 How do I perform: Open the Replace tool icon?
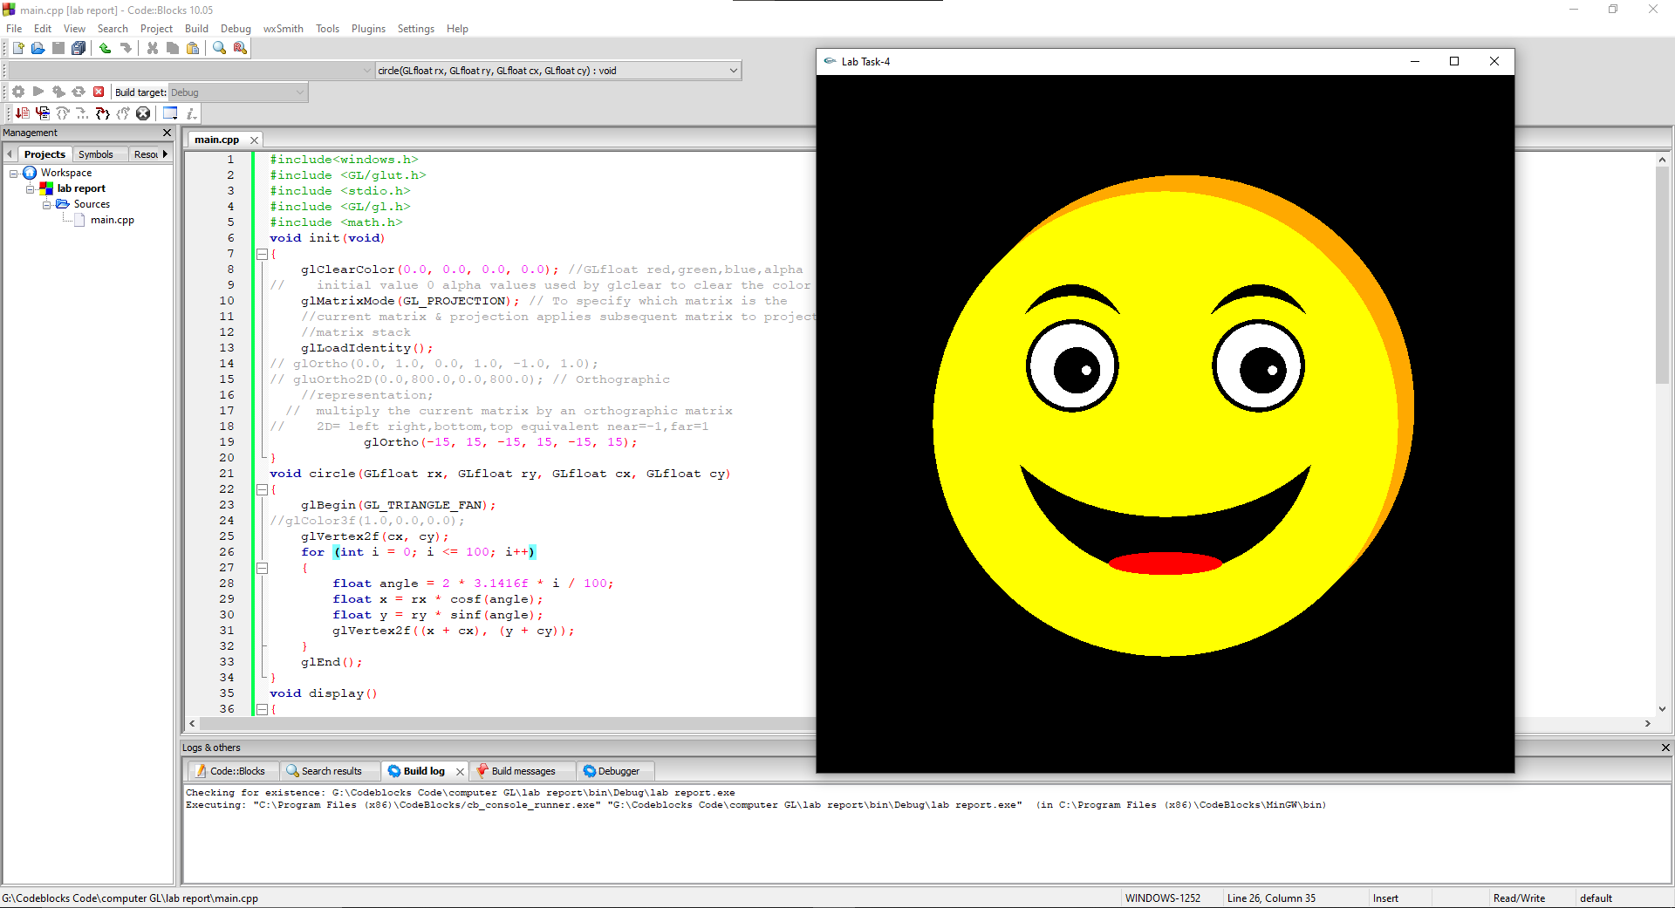[240, 49]
